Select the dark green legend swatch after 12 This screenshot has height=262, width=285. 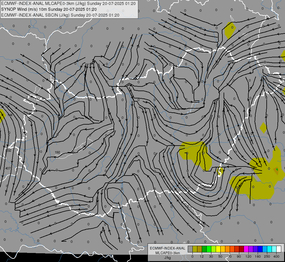pos(204,249)
